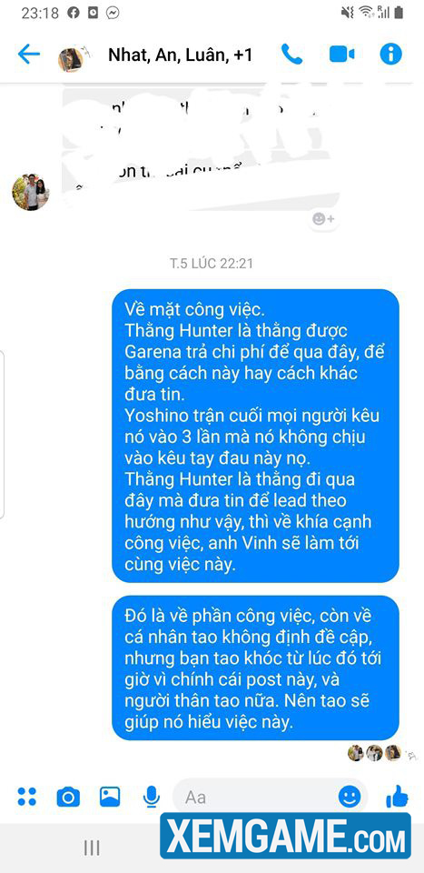Viewport: 424px width, 873px height.
Task: Tap the T.5 LÚC 22:21 timestamp
Action: click(212, 264)
